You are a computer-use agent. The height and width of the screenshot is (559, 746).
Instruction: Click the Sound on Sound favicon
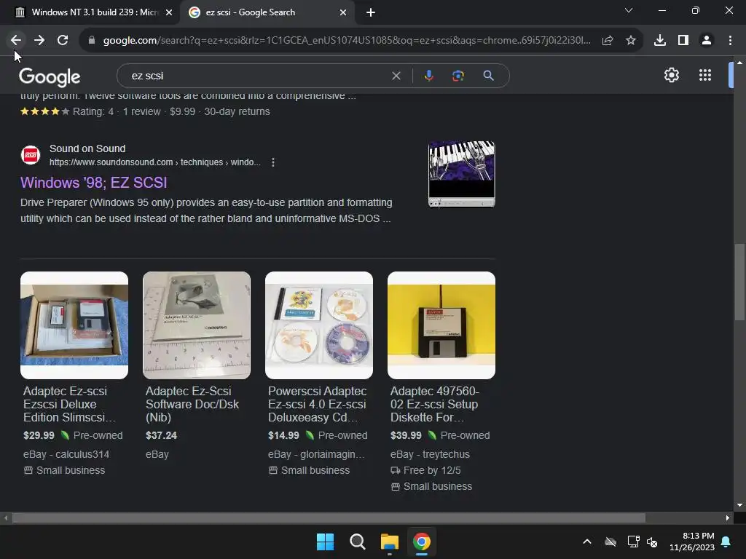(x=31, y=155)
